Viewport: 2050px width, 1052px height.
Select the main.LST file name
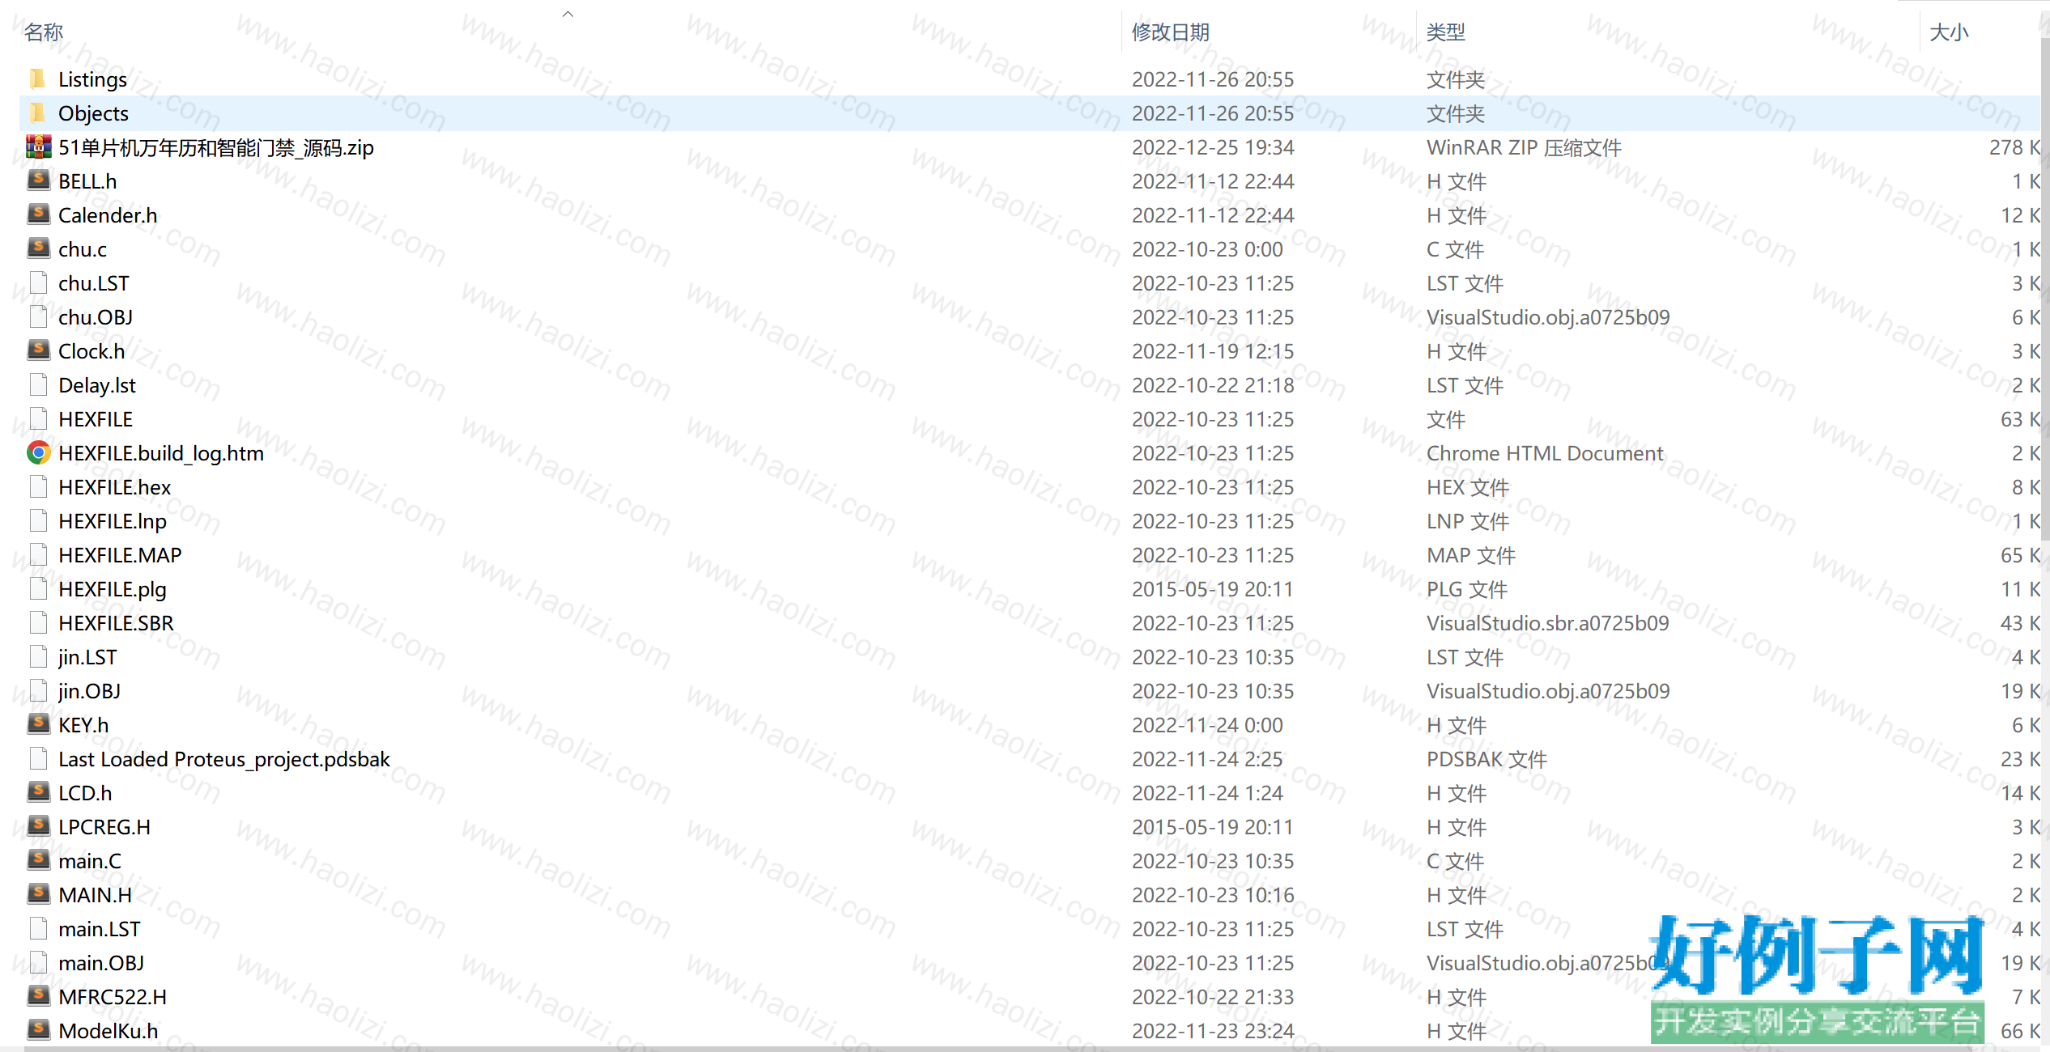tap(100, 929)
